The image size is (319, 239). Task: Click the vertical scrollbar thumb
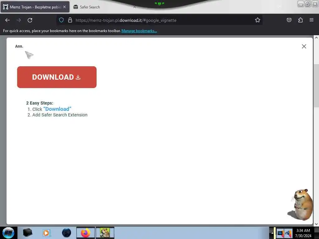pyautogui.click(x=316, y=86)
